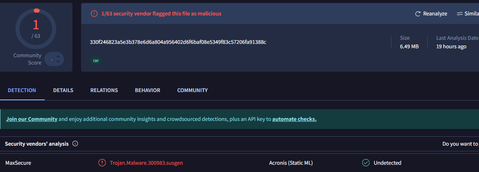
Task: Click the Similar search icon
Action: 459,14
